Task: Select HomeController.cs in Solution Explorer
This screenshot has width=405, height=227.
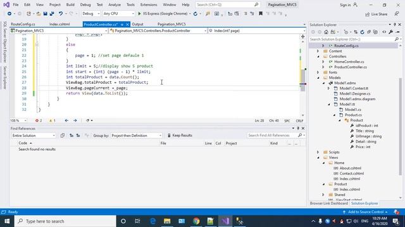Action: click(349, 62)
